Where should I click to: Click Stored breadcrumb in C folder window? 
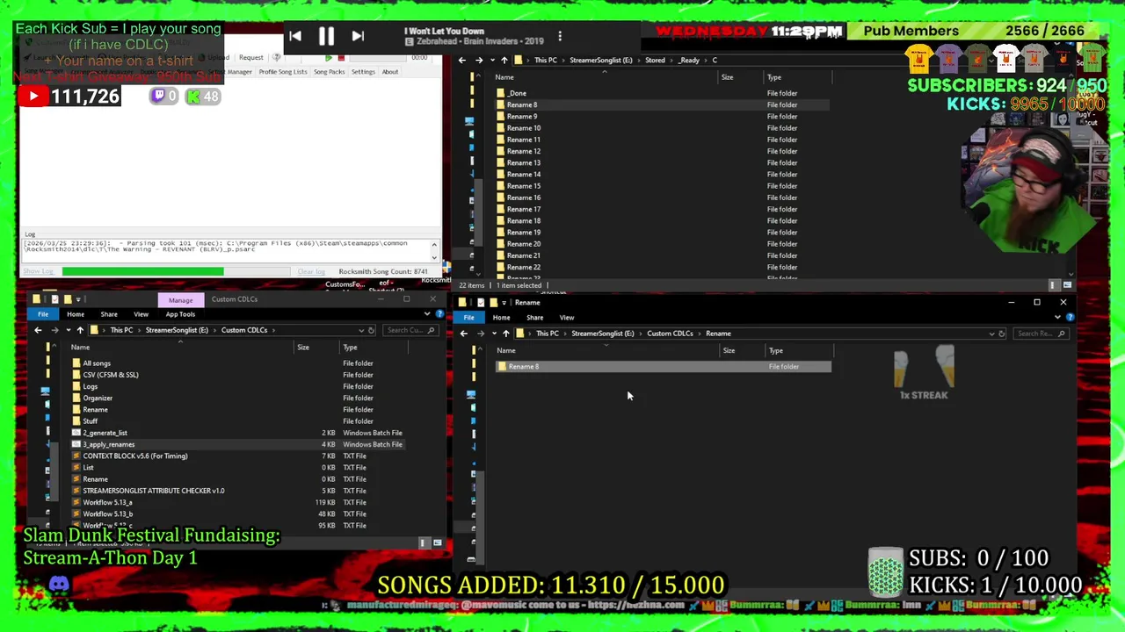click(655, 61)
